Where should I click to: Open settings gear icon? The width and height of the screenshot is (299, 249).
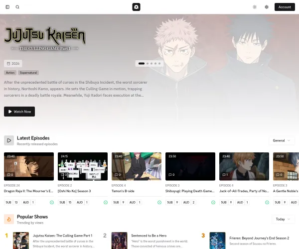[267, 7]
